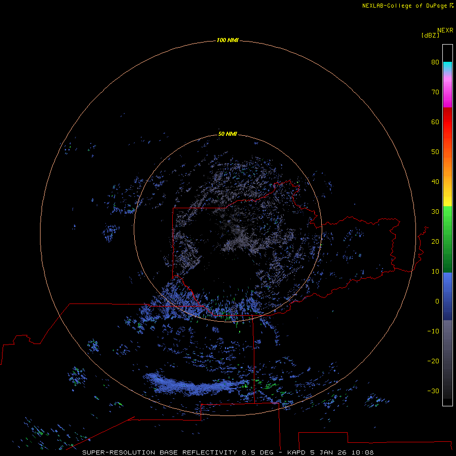Click the 10 value on the dBZ scale
The image size is (456, 456).
435,272
